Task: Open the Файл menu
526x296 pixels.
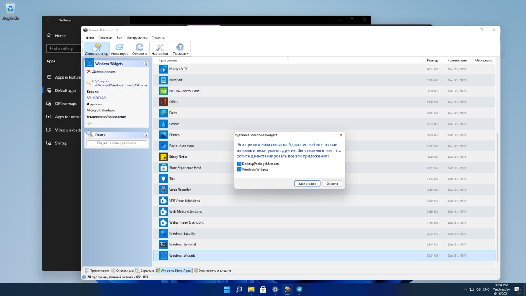Action: [90, 38]
